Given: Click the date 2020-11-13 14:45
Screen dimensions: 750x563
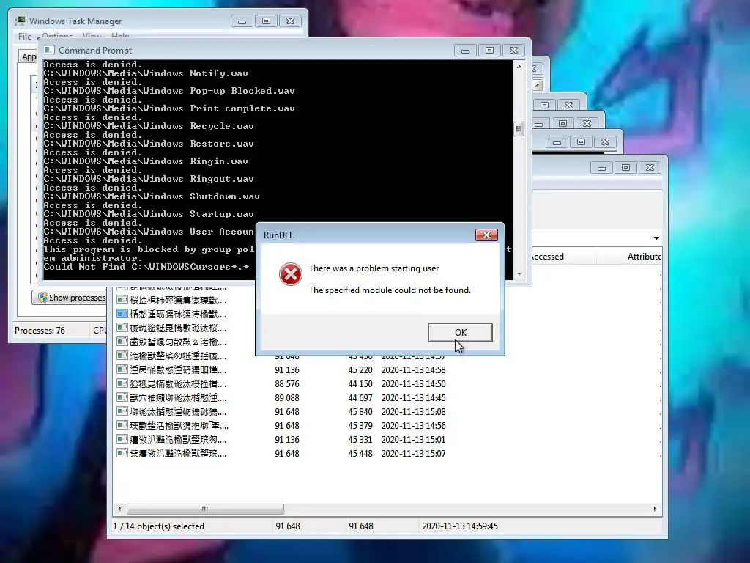Looking at the screenshot, I should pos(413,398).
